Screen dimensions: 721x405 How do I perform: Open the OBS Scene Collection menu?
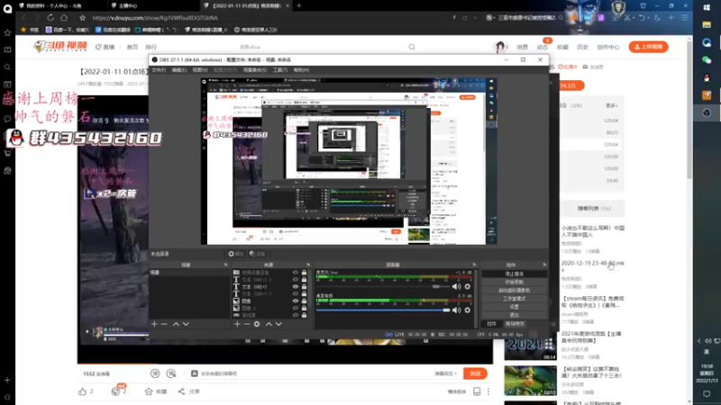[x=255, y=70]
